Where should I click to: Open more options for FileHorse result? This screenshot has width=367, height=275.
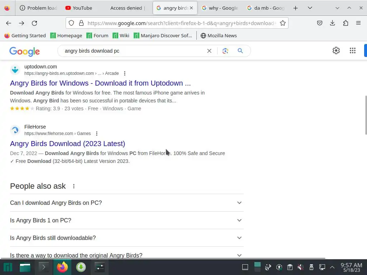click(x=97, y=134)
